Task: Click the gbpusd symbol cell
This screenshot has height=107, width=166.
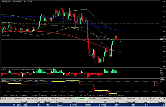Action: 56,105
